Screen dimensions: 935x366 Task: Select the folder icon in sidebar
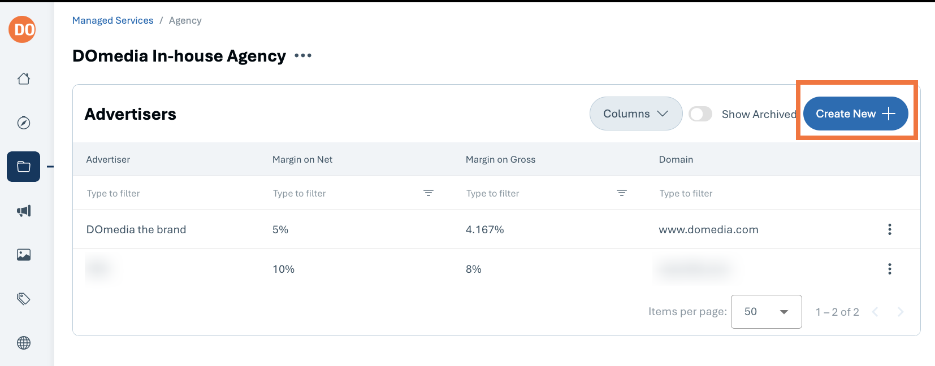point(23,167)
